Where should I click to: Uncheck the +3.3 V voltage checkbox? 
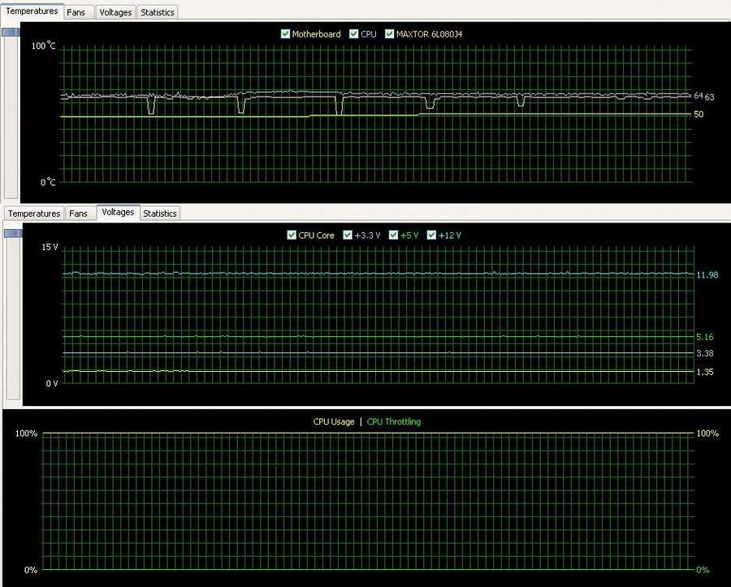pos(348,235)
